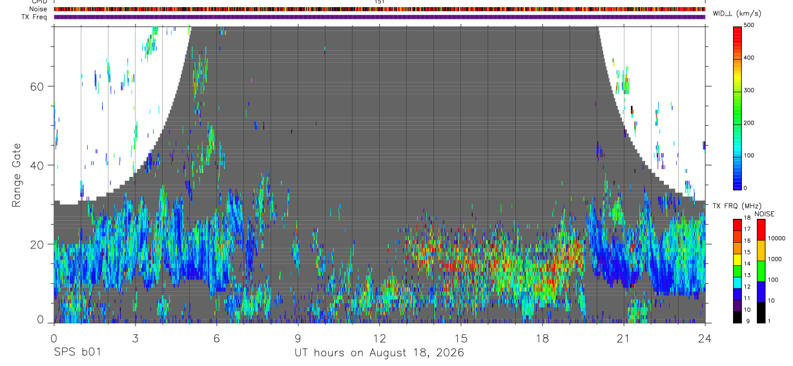Click the red 500 km/s velocity color segment

click(x=738, y=27)
